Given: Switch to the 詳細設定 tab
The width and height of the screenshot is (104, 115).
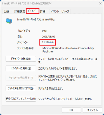Looking at the screenshot, I should tap(20, 11).
